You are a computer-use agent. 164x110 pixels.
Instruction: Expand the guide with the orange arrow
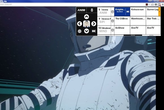point(159,12)
